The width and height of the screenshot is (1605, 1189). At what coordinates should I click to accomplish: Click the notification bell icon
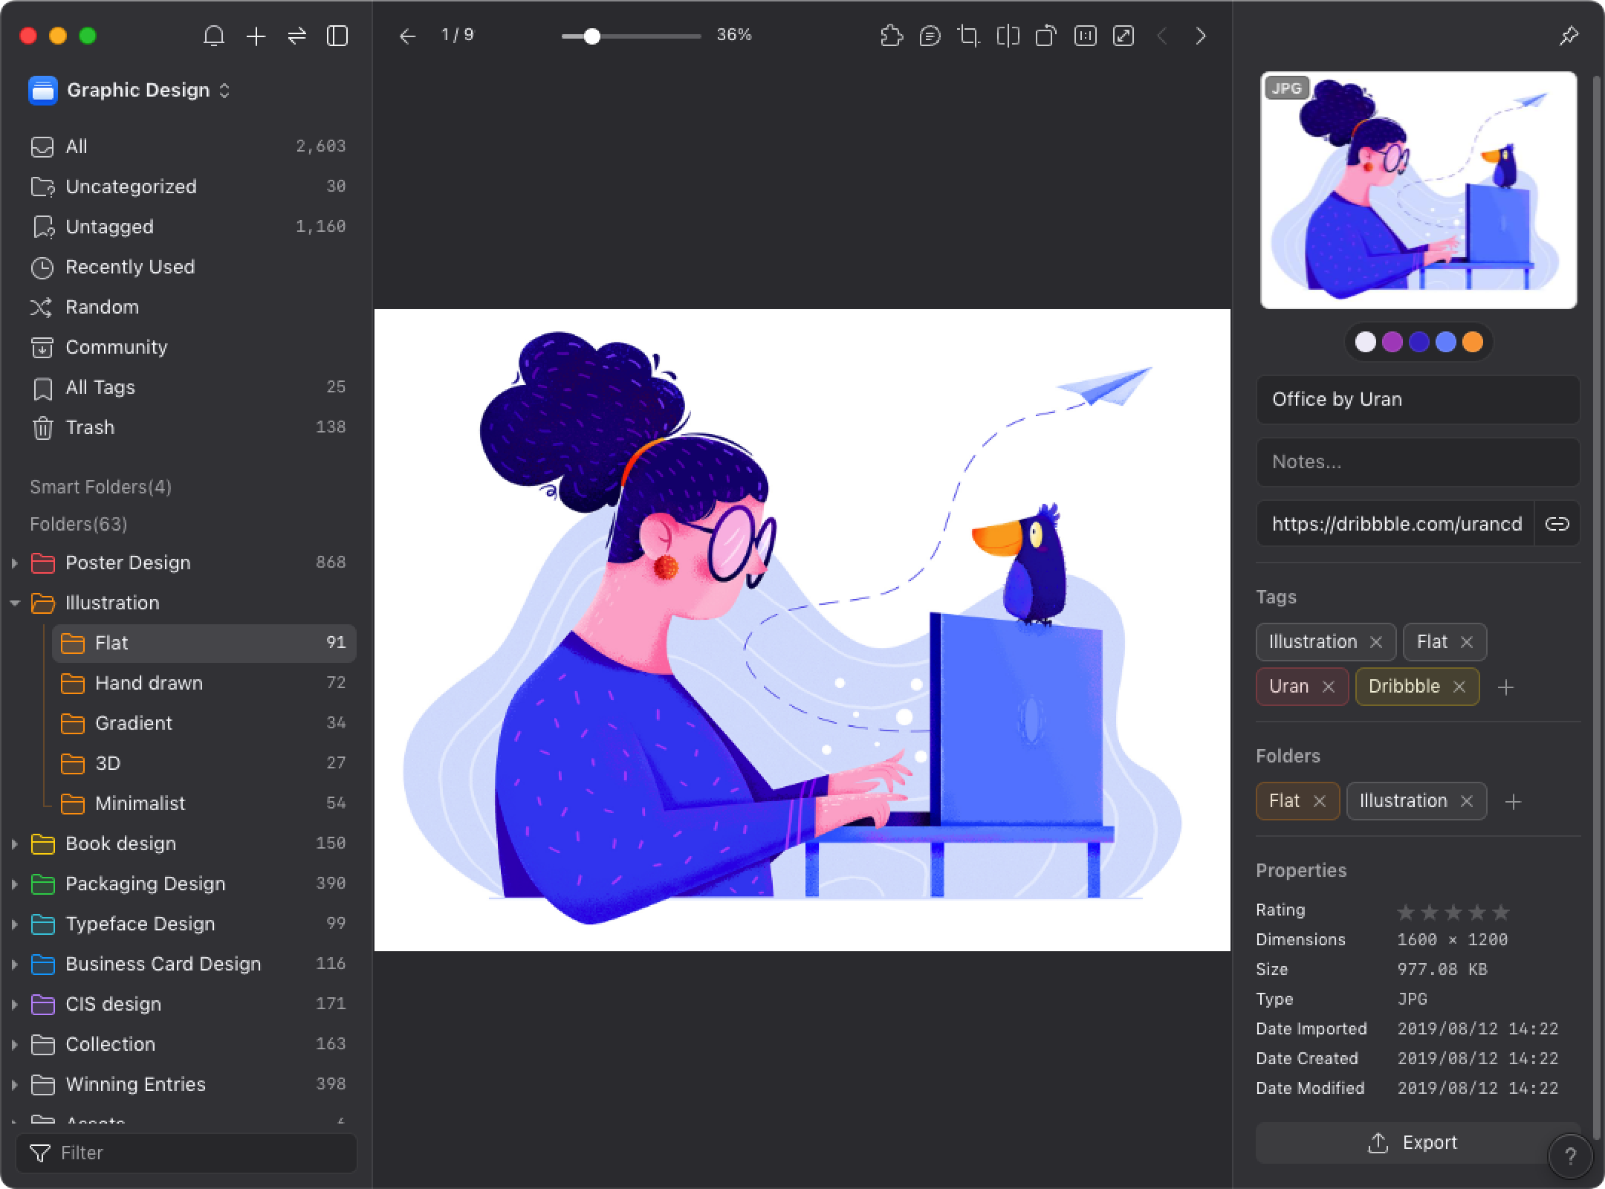[x=213, y=35]
